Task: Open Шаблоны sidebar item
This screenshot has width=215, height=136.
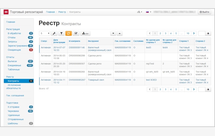Action: point(13,124)
